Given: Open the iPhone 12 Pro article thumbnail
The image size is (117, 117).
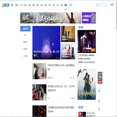Looking at the screenshot, I should [x=39, y=71].
